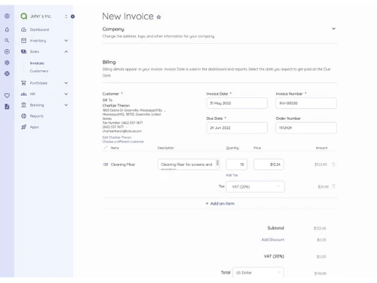This screenshot has width=377, height=283.
Task: Click Edit Charlize Theron link
Action: click(x=117, y=137)
